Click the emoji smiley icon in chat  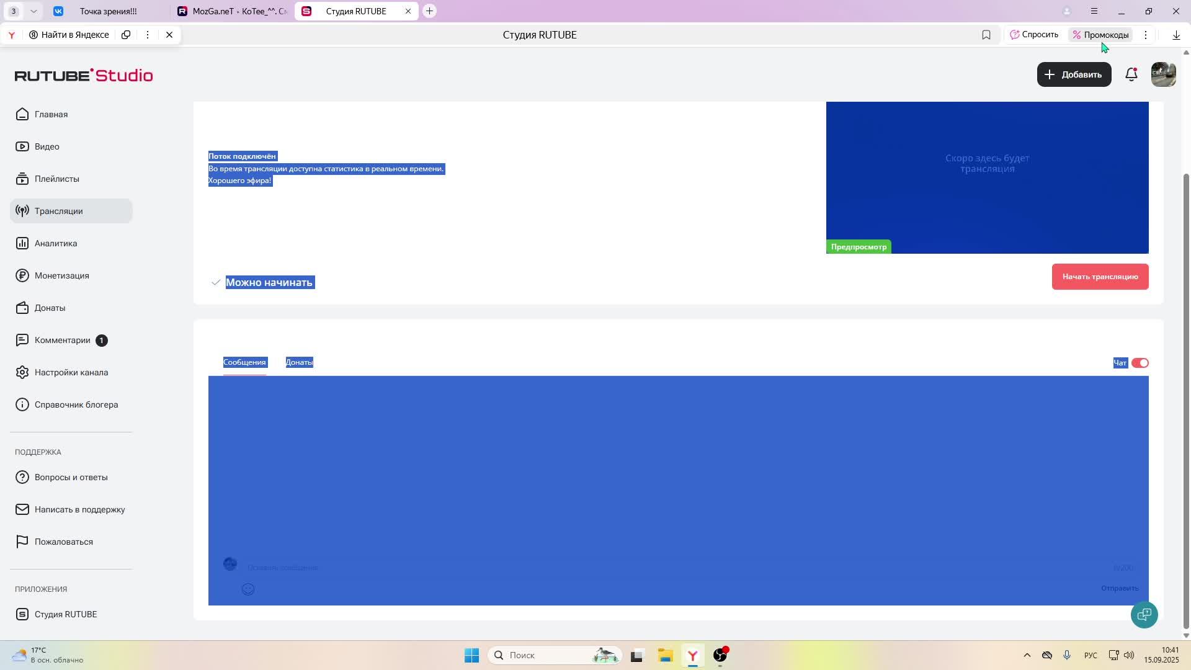(248, 589)
